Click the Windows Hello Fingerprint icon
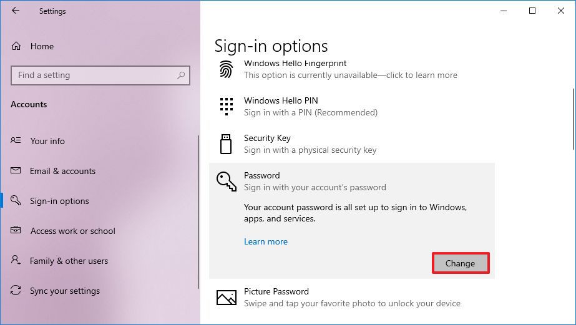This screenshot has width=576, height=325. click(x=226, y=69)
